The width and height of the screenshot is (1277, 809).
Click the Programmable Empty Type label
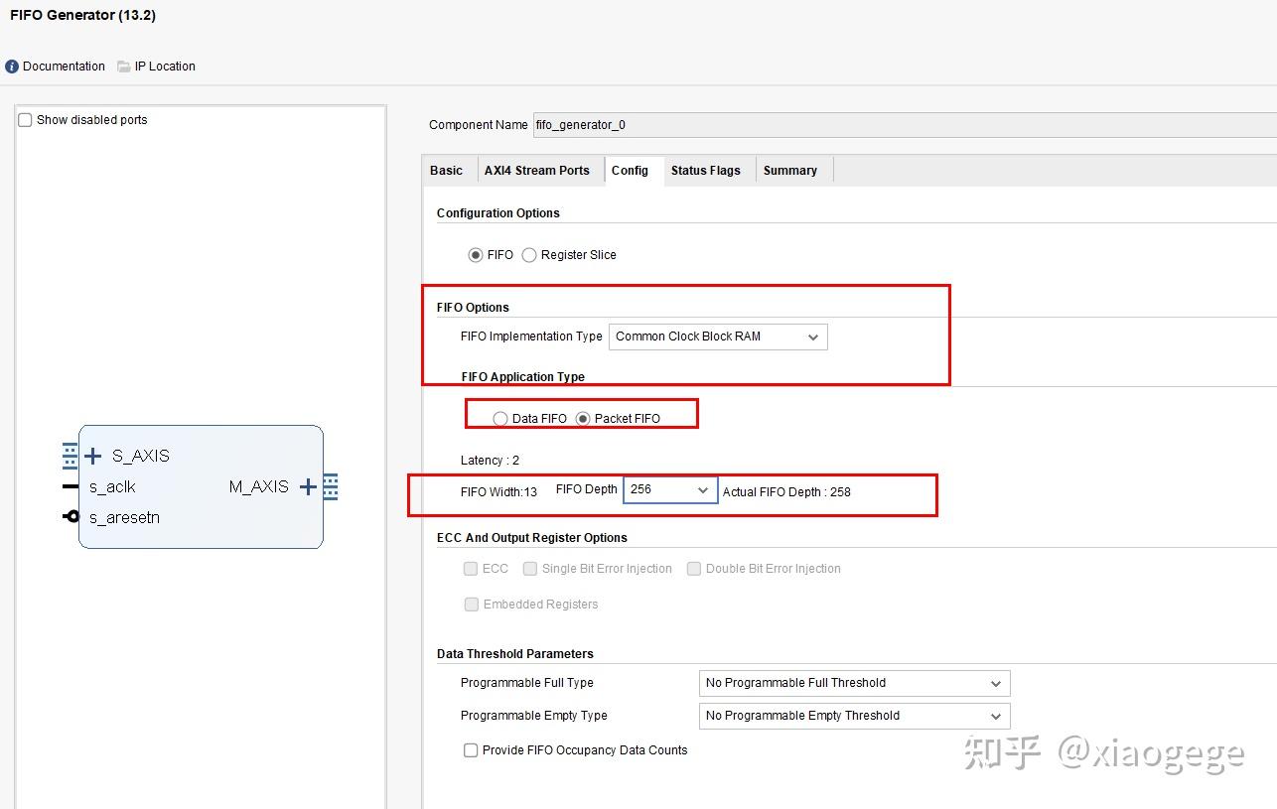[x=534, y=716]
